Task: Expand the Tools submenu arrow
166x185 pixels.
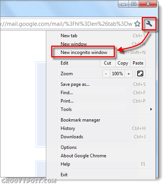Action: pos(151,109)
